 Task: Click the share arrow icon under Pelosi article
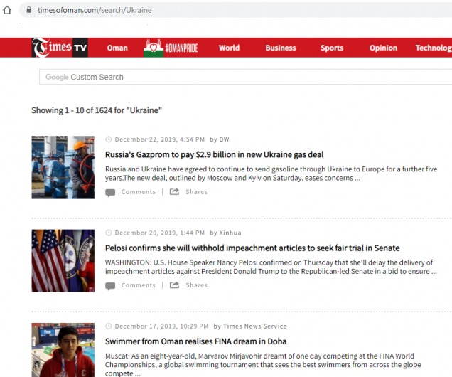coord(174,285)
